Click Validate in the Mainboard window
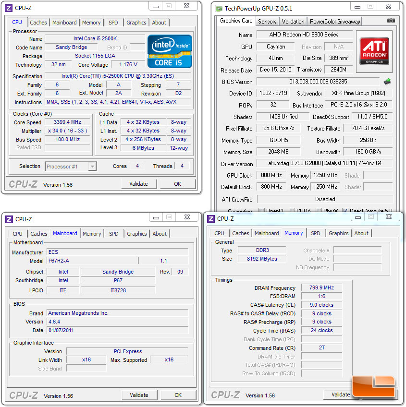Viewport: 406px width, 407px height. click(139, 395)
